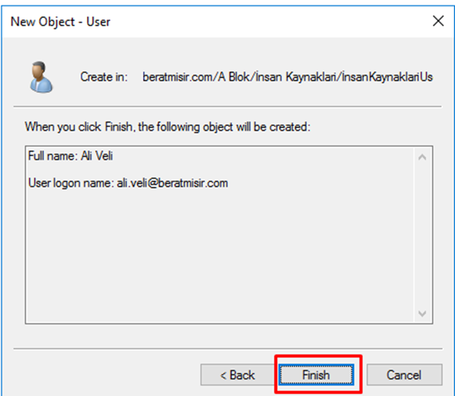The image size is (455, 396).
Task: Click empty space inside the summary box
Action: (x=216, y=256)
